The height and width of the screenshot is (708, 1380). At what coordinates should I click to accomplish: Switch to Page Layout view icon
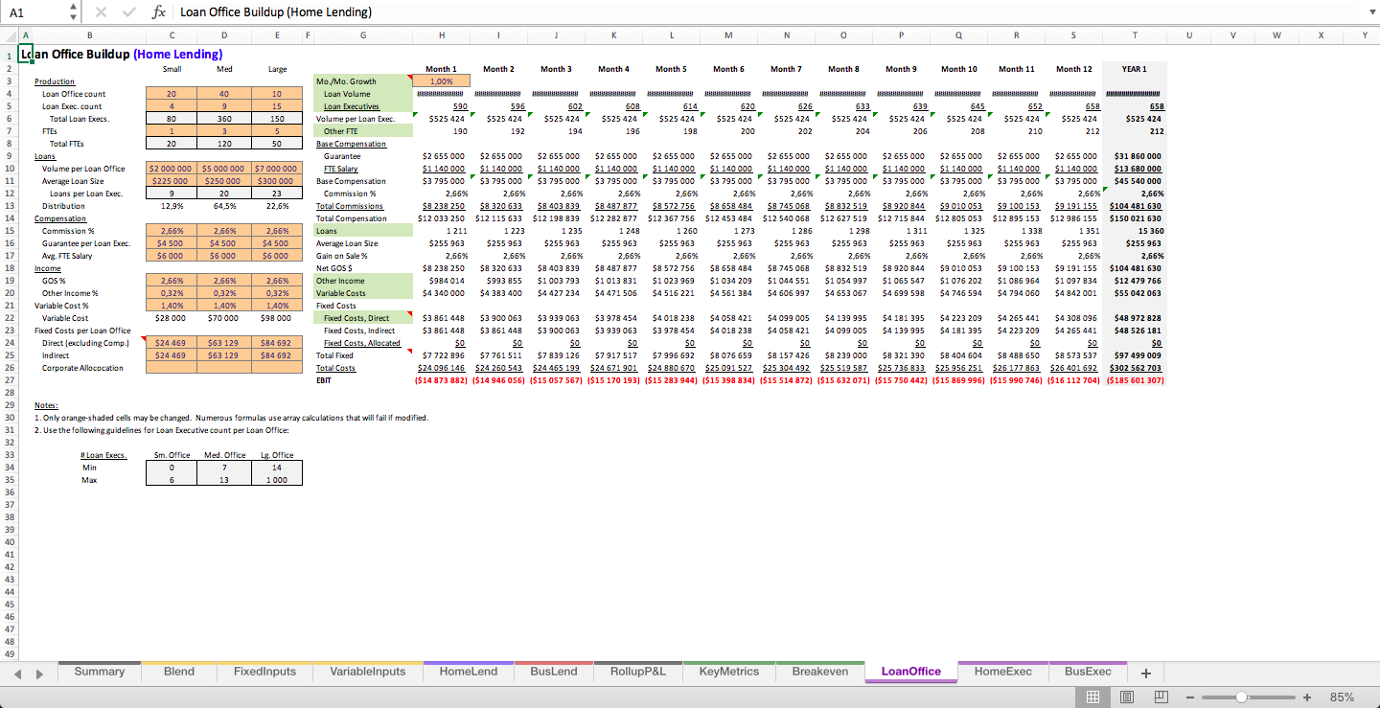tap(1127, 697)
